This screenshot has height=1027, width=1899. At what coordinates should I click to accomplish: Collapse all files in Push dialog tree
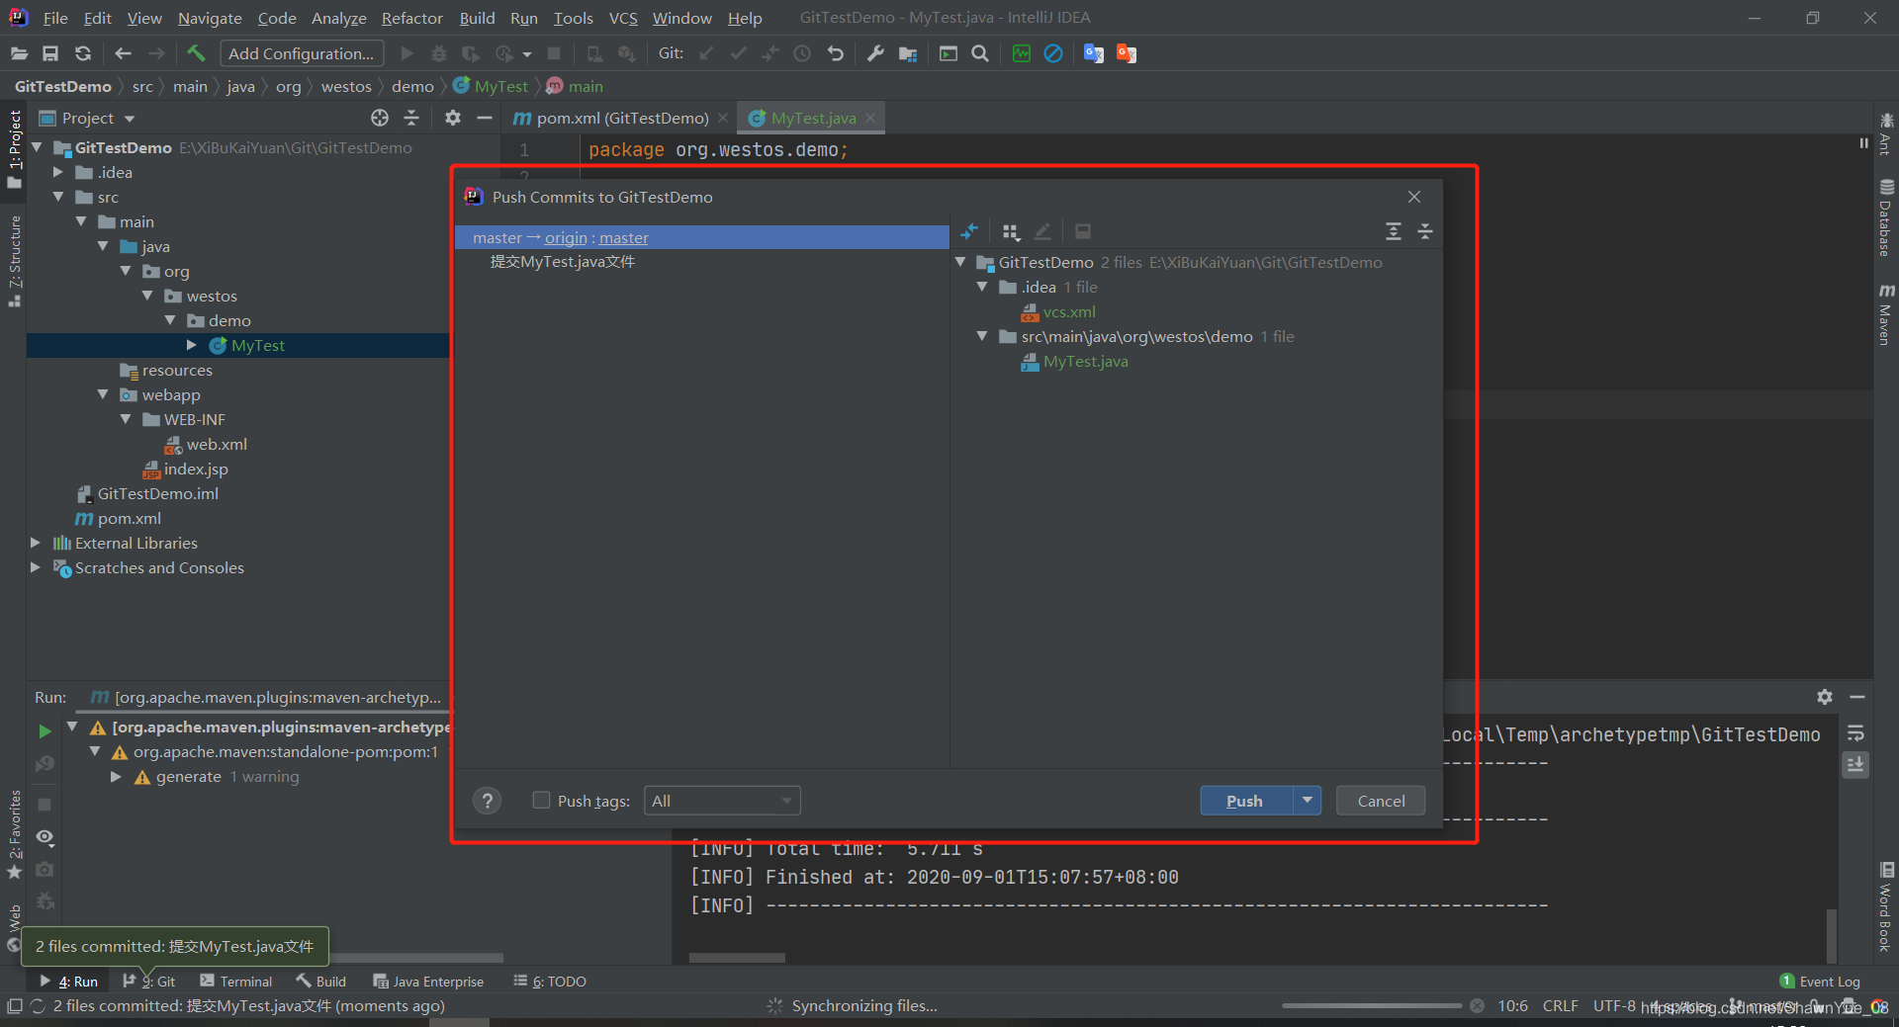(1425, 231)
